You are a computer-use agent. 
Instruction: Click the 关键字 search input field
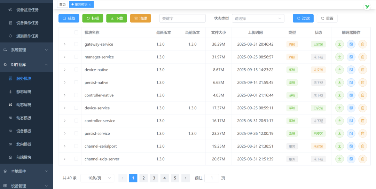click(182, 18)
